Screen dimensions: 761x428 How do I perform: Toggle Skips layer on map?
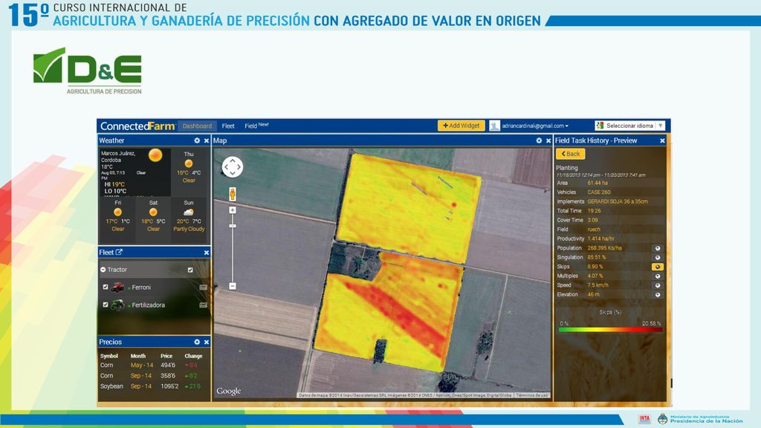pos(658,267)
